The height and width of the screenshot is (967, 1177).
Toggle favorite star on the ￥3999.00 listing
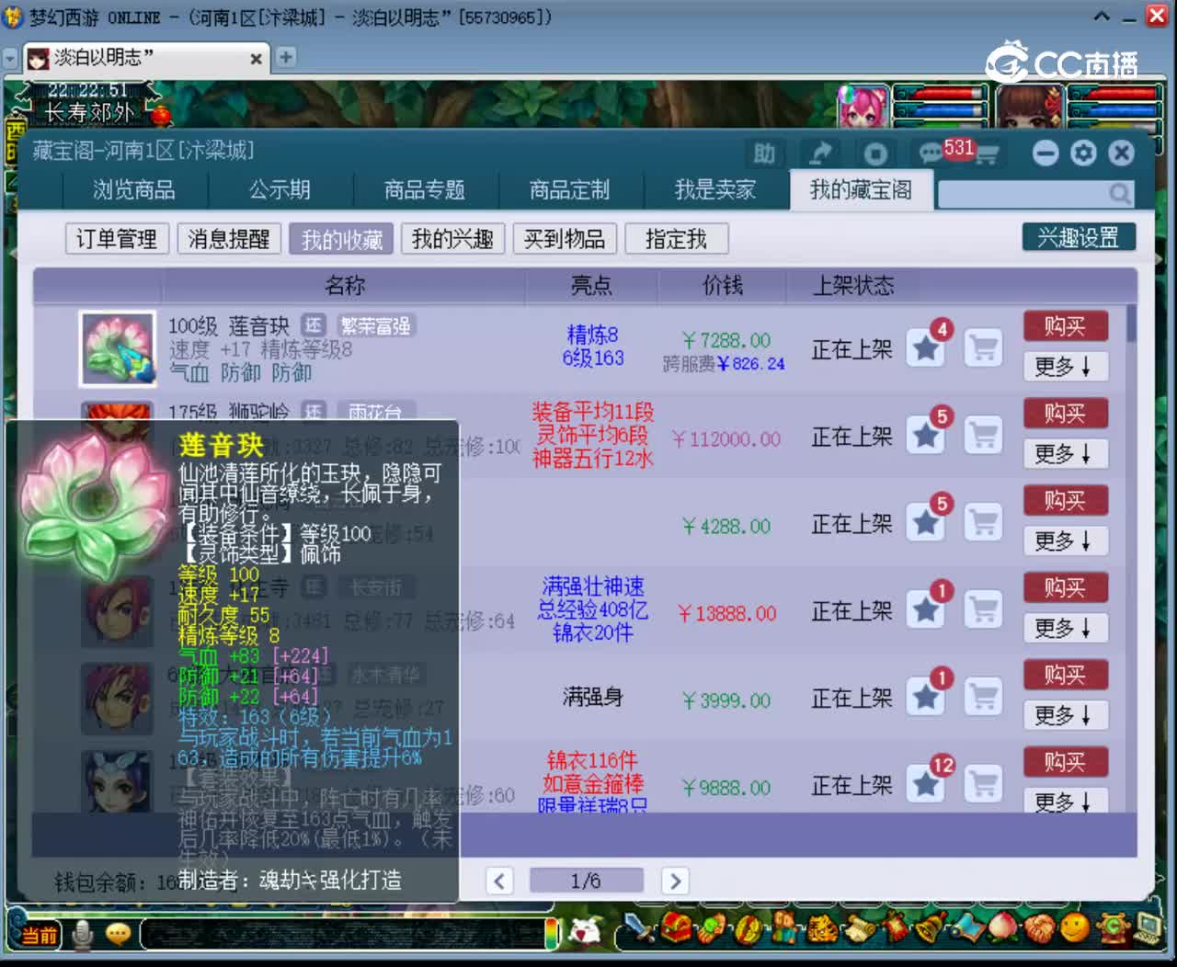pyautogui.click(x=926, y=698)
